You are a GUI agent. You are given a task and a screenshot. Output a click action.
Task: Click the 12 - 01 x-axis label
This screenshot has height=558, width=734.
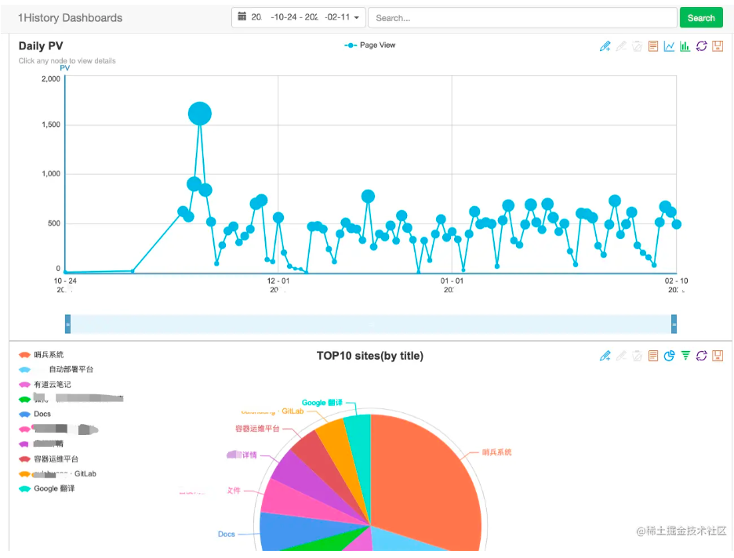(278, 281)
